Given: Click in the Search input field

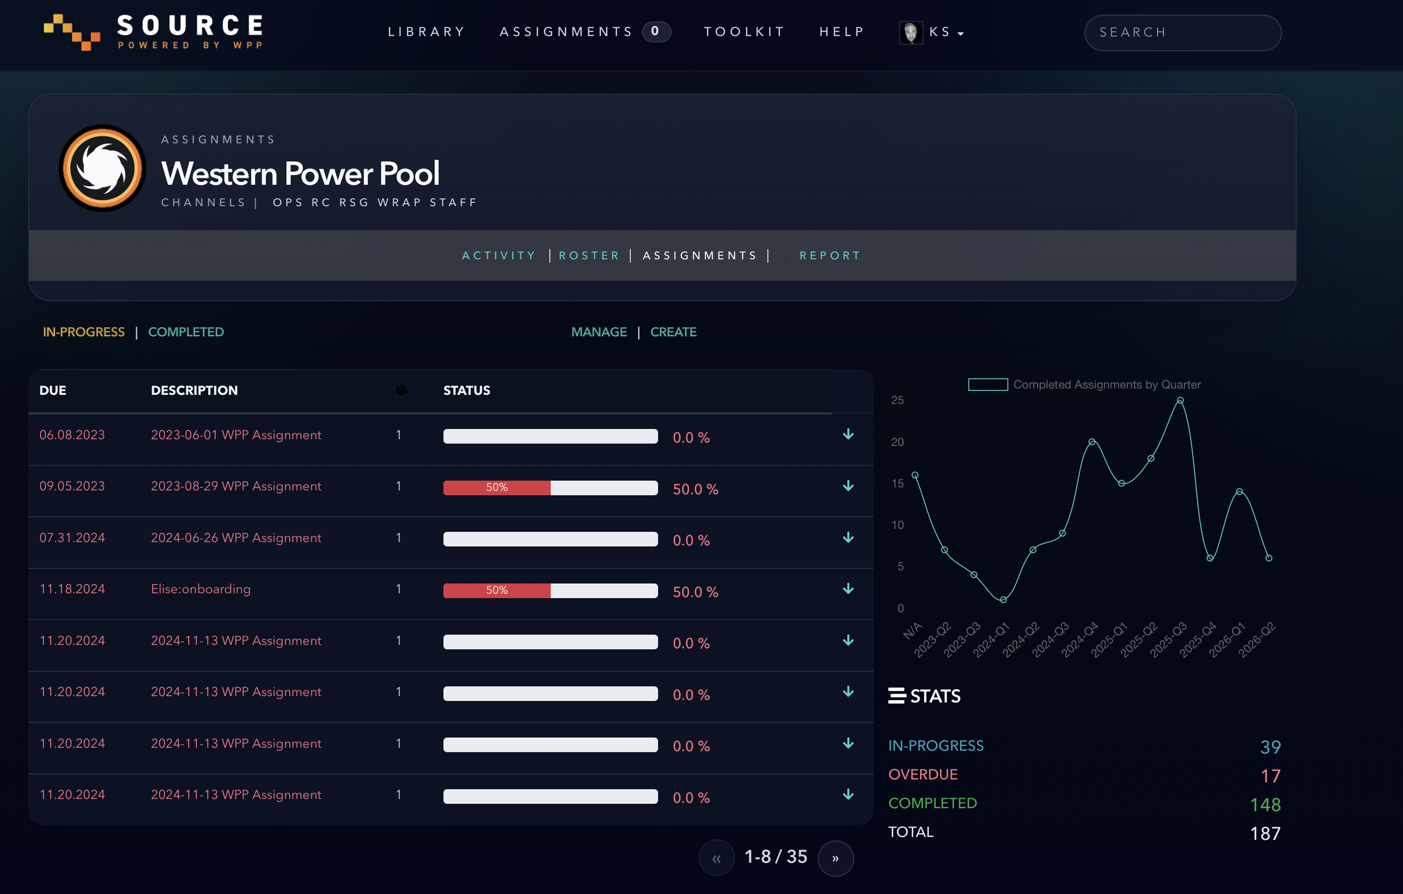Looking at the screenshot, I should point(1183,33).
